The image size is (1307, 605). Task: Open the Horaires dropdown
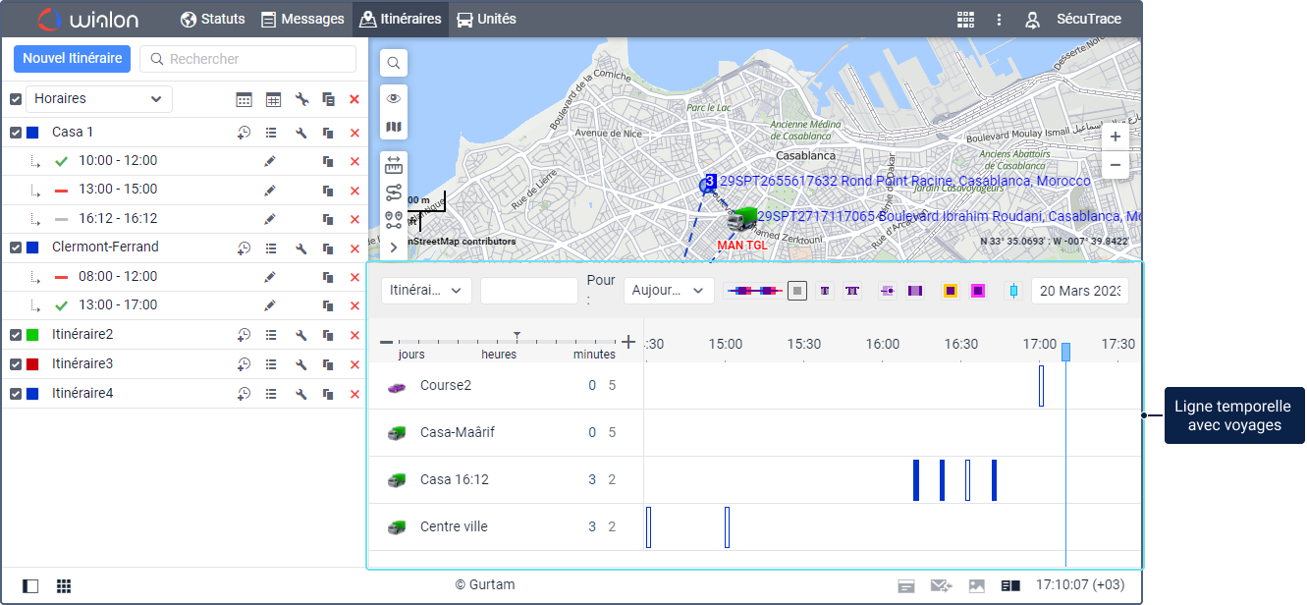[x=99, y=99]
